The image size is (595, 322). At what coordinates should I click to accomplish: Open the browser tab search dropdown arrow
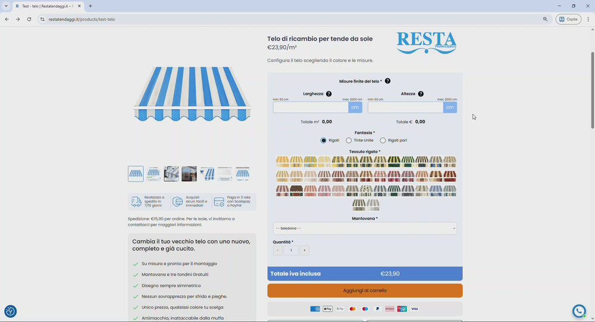pyautogui.click(x=6, y=6)
